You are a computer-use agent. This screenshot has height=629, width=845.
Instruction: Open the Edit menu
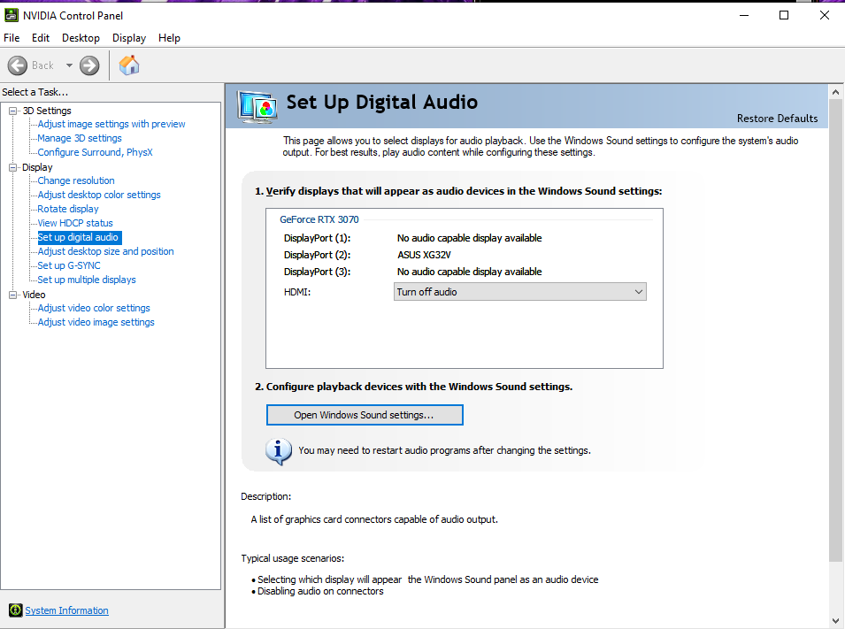point(41,38)
